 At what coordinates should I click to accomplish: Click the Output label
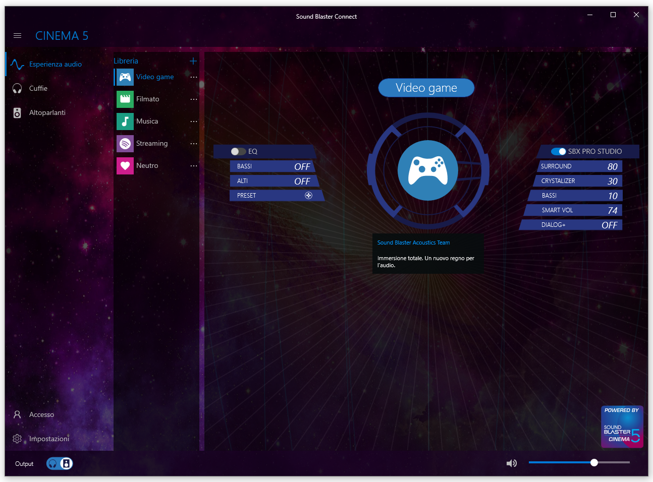point(24,464)
